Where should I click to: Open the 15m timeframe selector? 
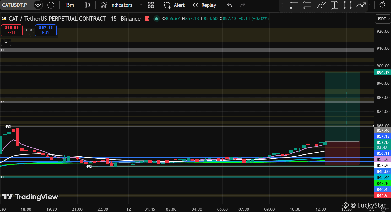pos(69,5)
